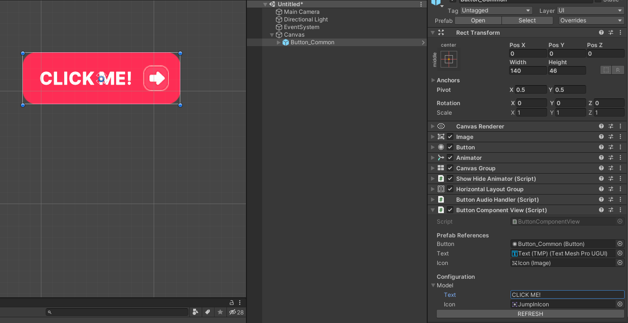Viewport: 628px width, 323px height.
Task: Click the anchor presets icon in Rect Transform
Action: [x=449, y=59]
